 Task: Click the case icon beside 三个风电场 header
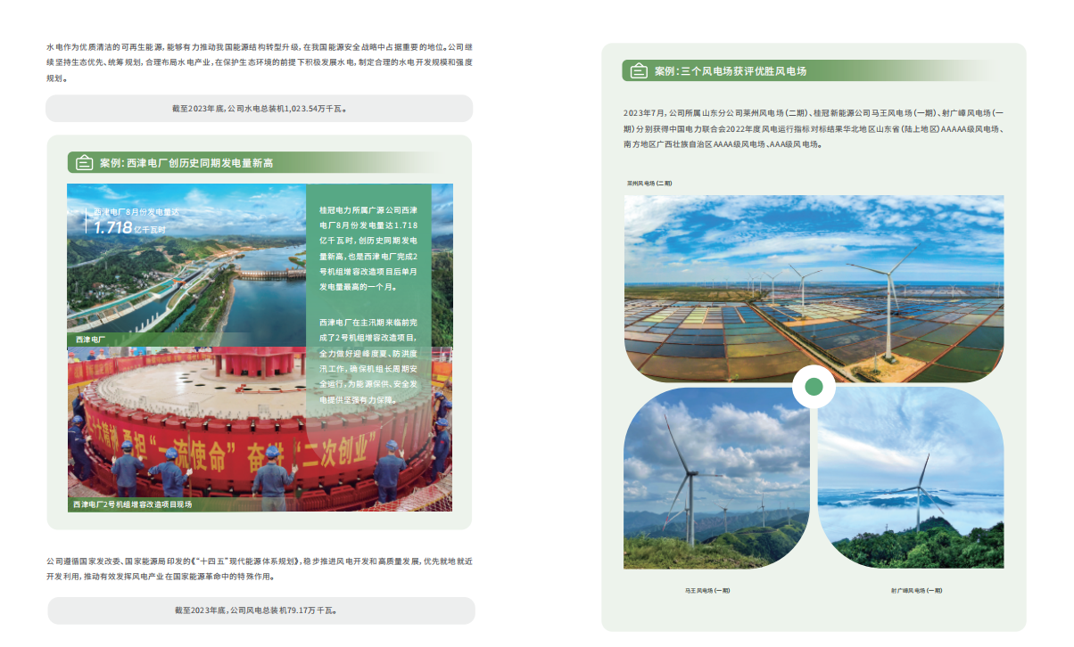point(638,71)
